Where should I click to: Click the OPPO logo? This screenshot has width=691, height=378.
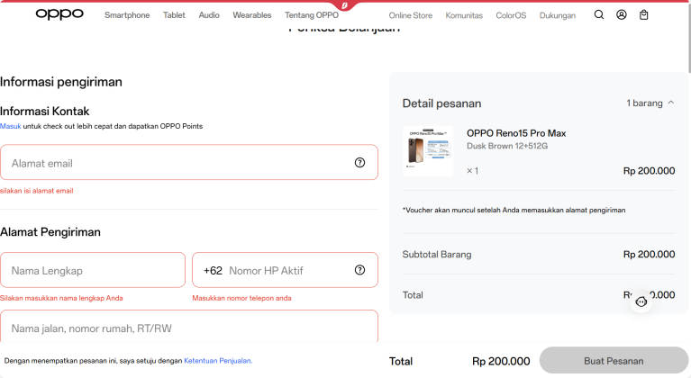tap(59, 14)
